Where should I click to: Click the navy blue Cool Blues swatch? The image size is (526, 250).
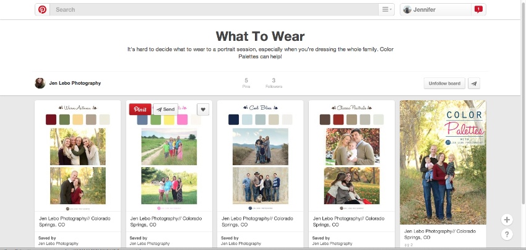tap(233, 119)
